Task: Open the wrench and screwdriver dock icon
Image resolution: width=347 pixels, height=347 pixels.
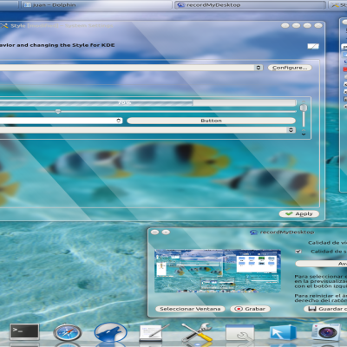Action: coord(197,332)
